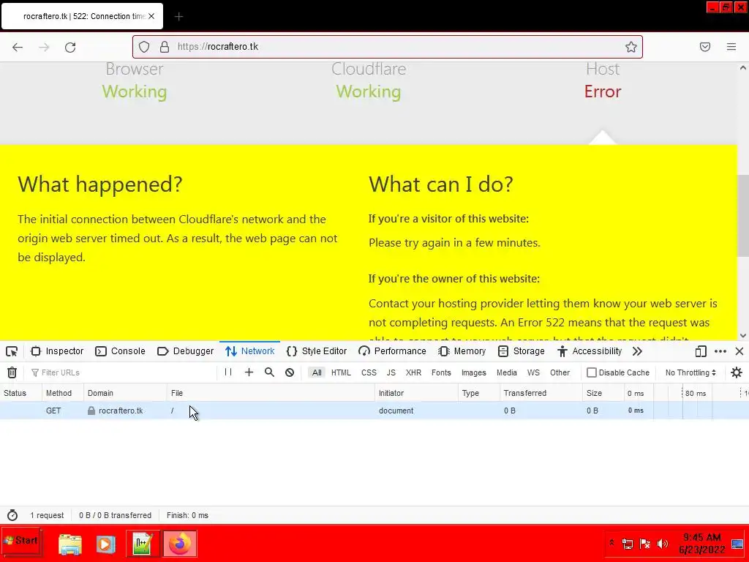Reload the current page
The width and height of the screenshot is (749, 562).
coord(70,47)
